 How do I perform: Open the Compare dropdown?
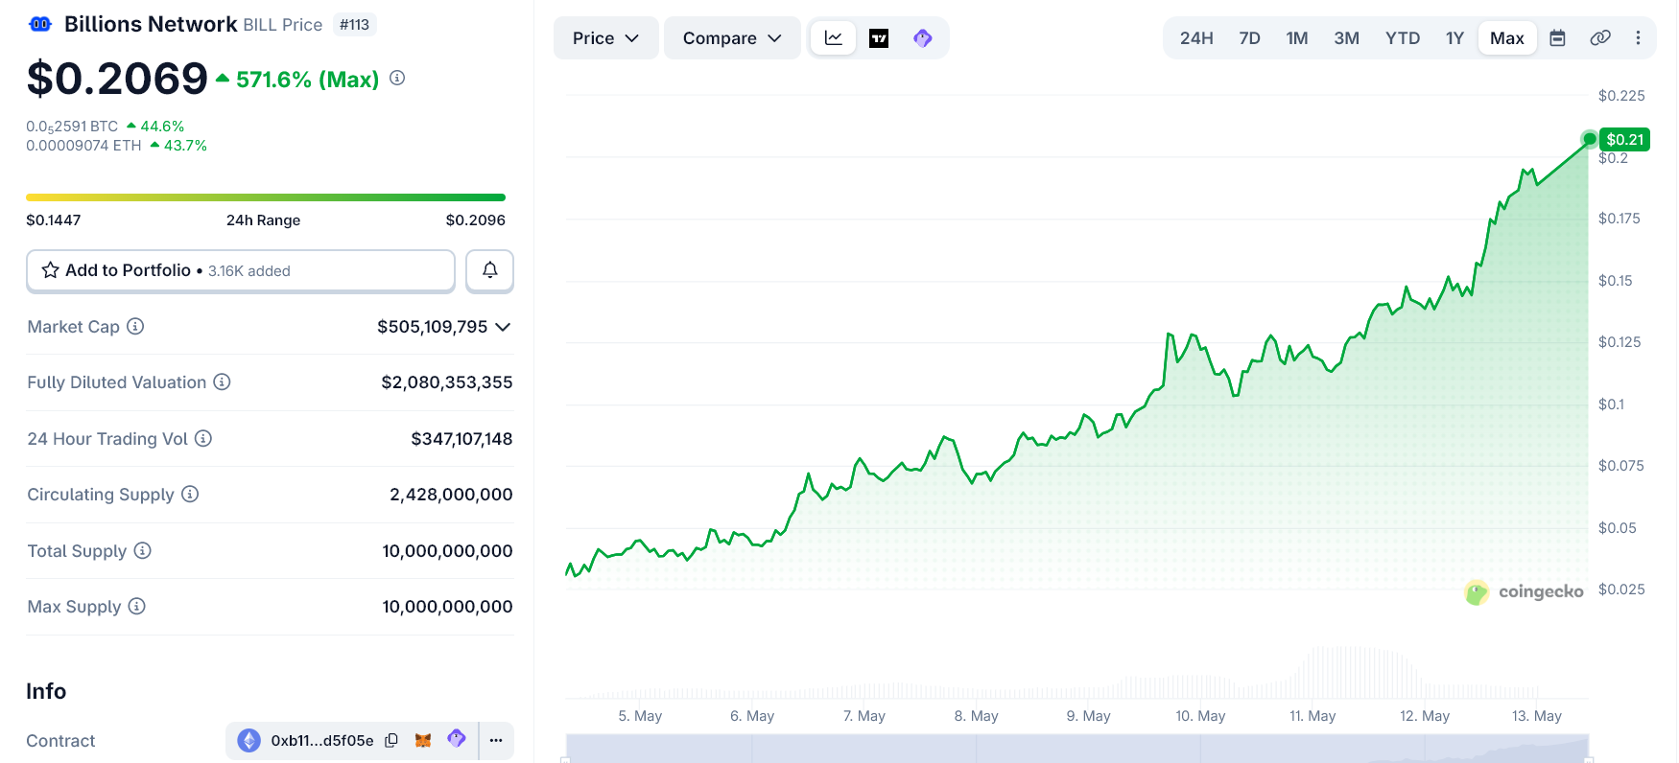coord(732,38)
